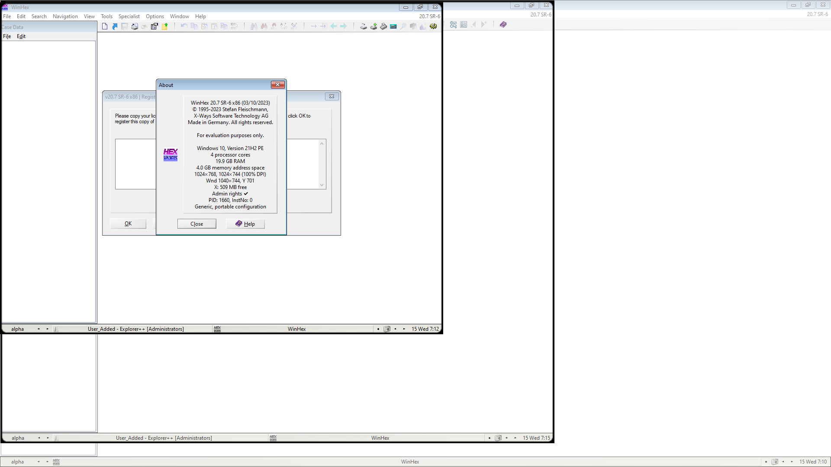This screenshot has height=467, width=831.
Task: Click the Undo toolbar icon
Action: coord(184,26)
